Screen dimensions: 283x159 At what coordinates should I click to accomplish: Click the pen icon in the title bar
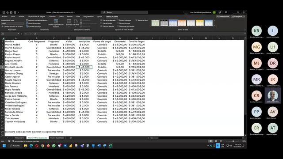[220, 12]
